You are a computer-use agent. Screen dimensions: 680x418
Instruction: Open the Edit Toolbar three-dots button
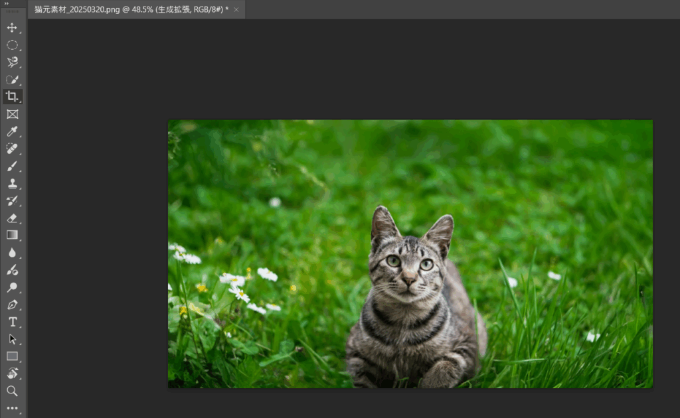[12, 408]
